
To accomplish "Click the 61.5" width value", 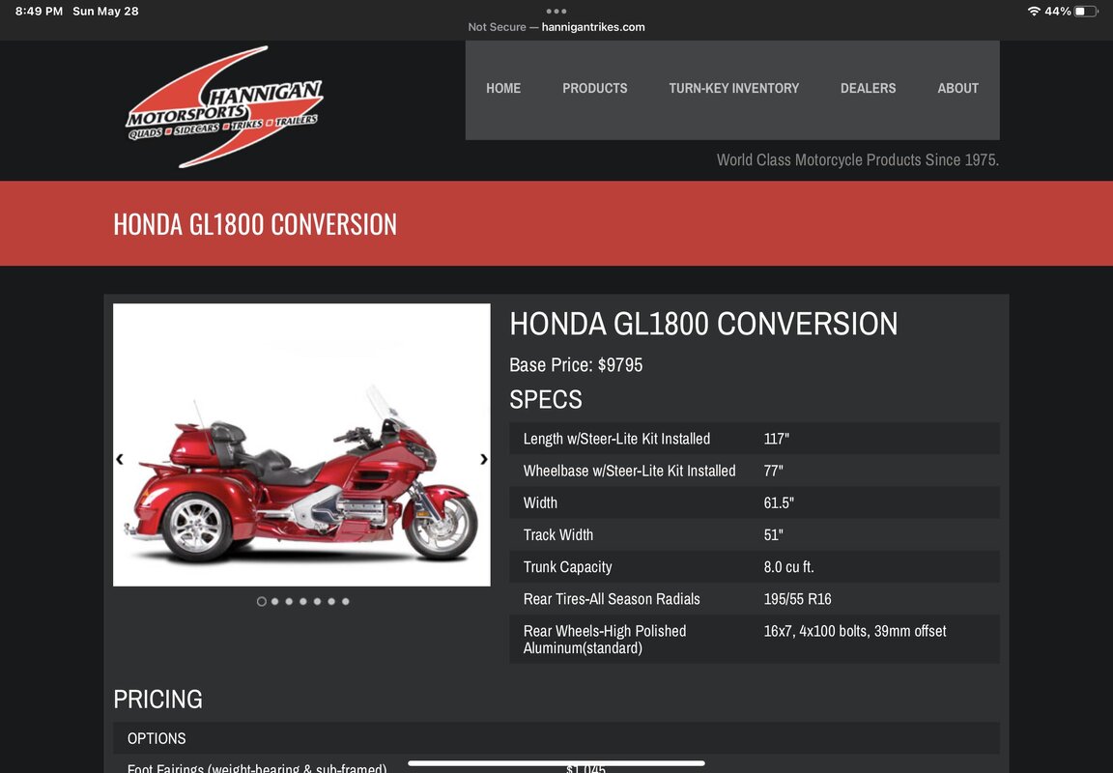I will tap(779, 502).
